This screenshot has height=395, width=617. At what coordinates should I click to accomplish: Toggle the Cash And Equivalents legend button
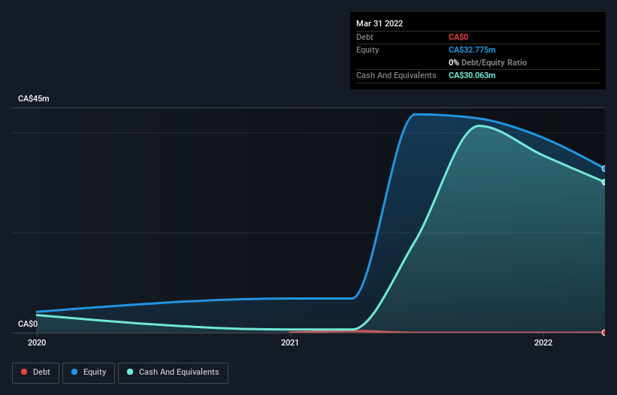point(173,372)
